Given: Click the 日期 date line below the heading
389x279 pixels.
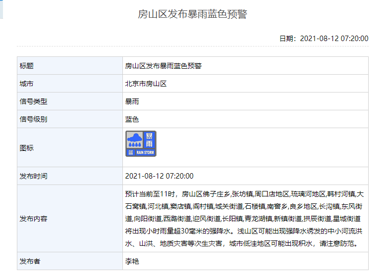Looking at the screenshot, I should click(x=324, y=39).
